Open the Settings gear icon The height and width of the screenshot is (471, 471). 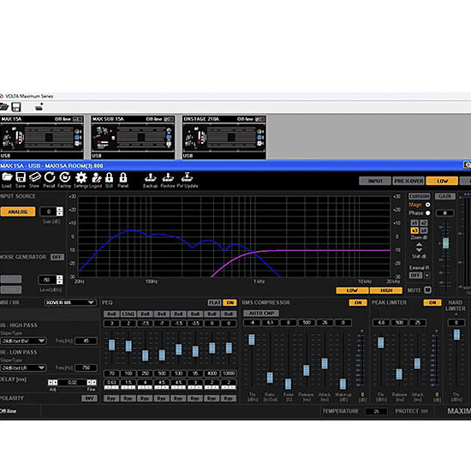click(x=81, y=177)
